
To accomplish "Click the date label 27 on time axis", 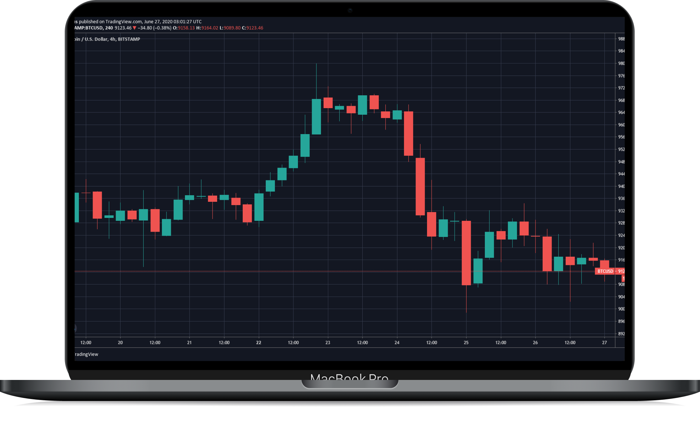I will point(604,342).
